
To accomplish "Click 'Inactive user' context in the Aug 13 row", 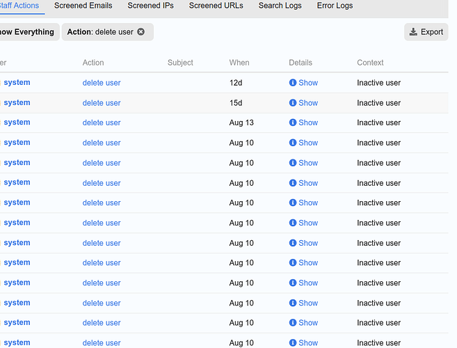I will pos(378,122).
